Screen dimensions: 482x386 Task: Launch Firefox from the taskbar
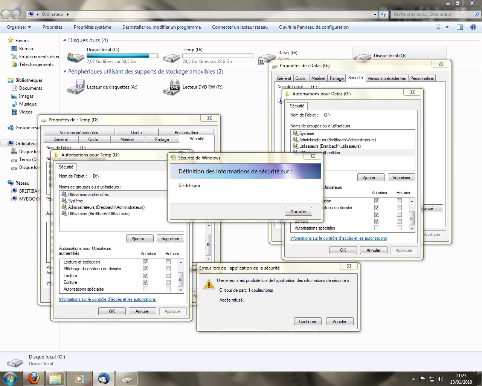34,378
